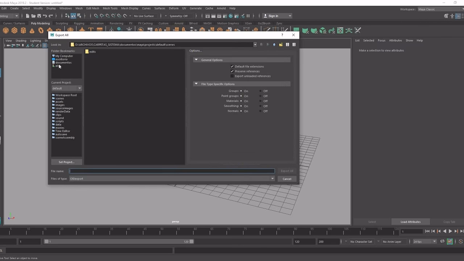Open the Symmetry: Off dropdown
Screen dimensions: 464x261
(178, 16)
